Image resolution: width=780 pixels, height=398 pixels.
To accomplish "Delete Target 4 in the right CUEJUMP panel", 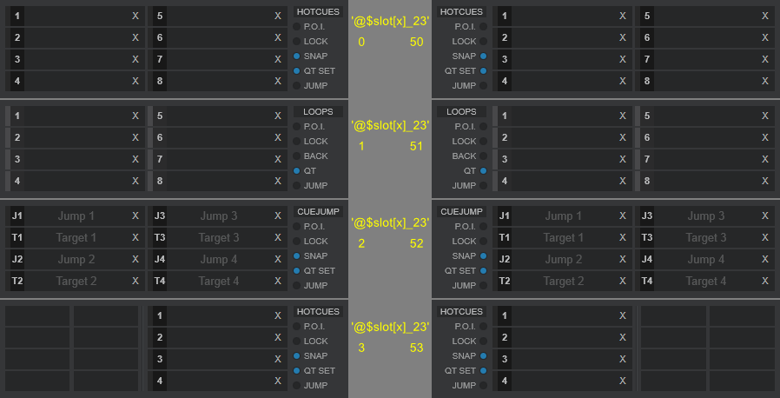I will tap(765, 281).
